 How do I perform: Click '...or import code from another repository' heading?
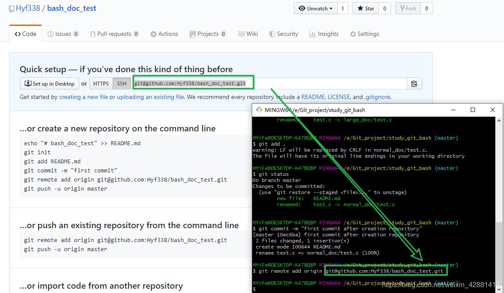(x=101, y=286)
